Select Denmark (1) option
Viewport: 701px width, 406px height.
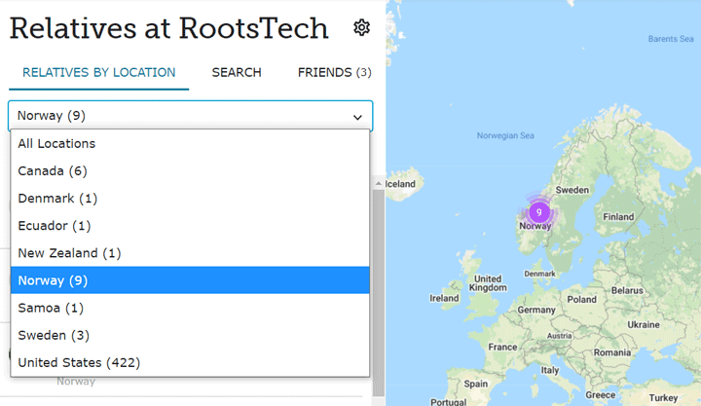click(x=190, y=198)
